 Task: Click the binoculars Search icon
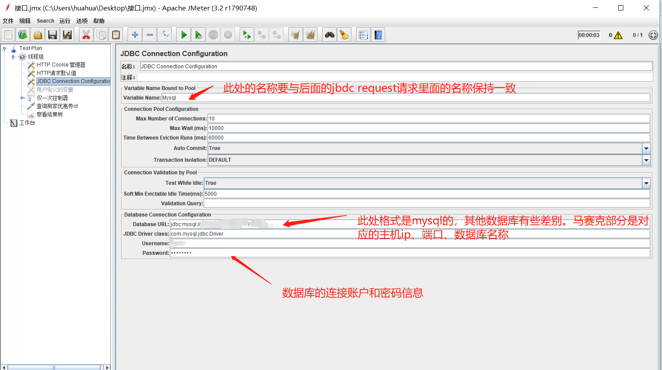coord(330,35)
